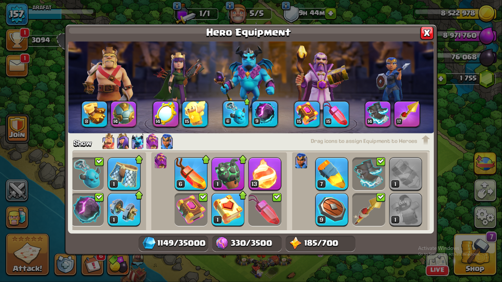Open the settings gear on the right sidebar
The image size is (502, 282).
(x=485, y=217)
